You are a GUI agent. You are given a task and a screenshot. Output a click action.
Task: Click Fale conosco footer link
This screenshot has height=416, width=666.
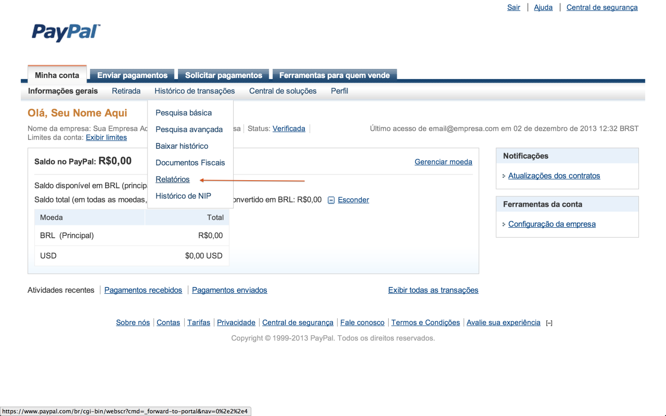tap(362, 322)
